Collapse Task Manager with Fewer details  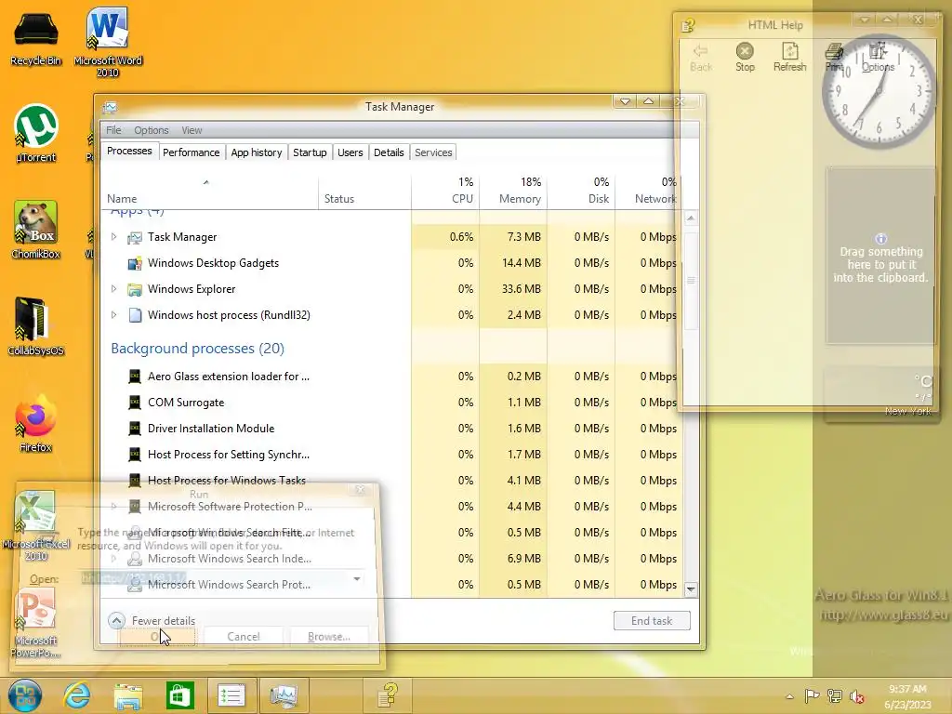tap(152, 620)
